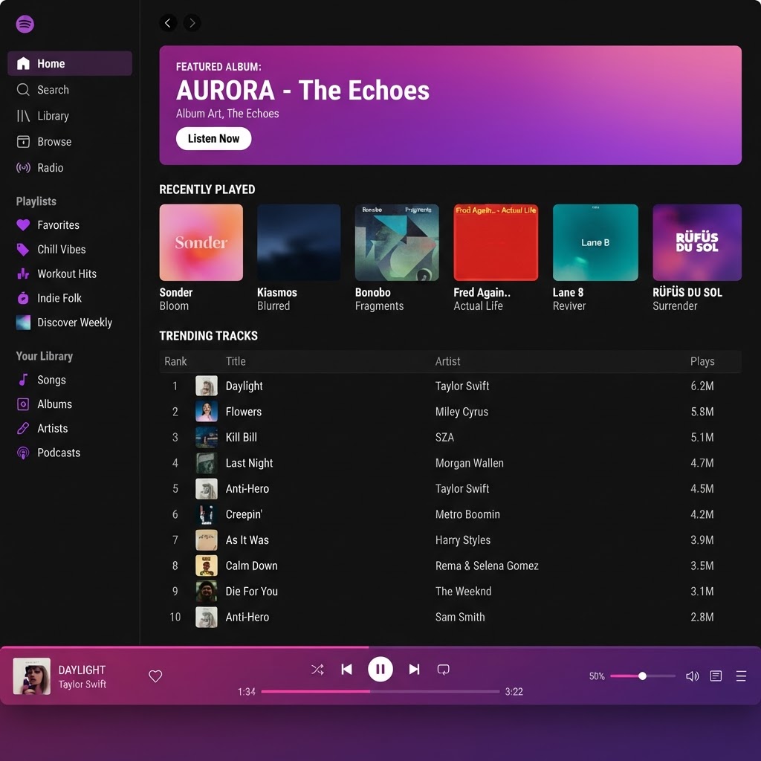Open the Bonobo Fragments album cover
Image resolution: width=761 pixels, height=761 pixels.
pos(397,242)
